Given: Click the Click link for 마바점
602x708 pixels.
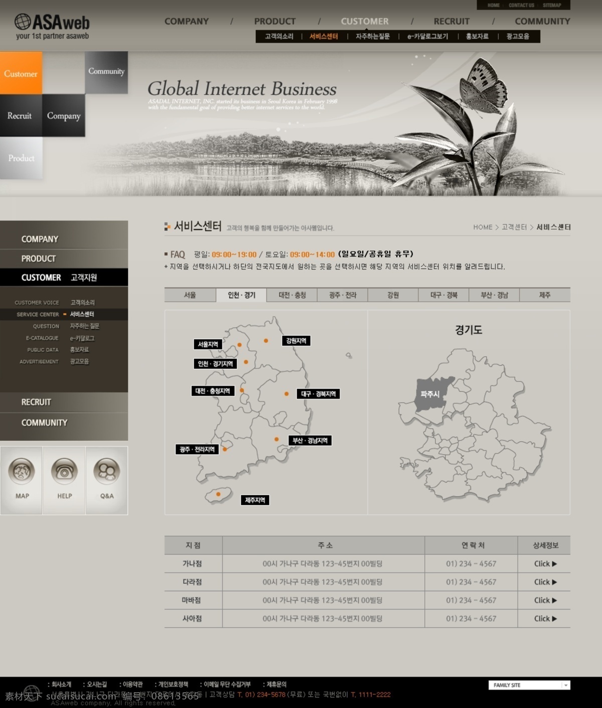Looking at the screenshot, I should [x=545, y=600].
